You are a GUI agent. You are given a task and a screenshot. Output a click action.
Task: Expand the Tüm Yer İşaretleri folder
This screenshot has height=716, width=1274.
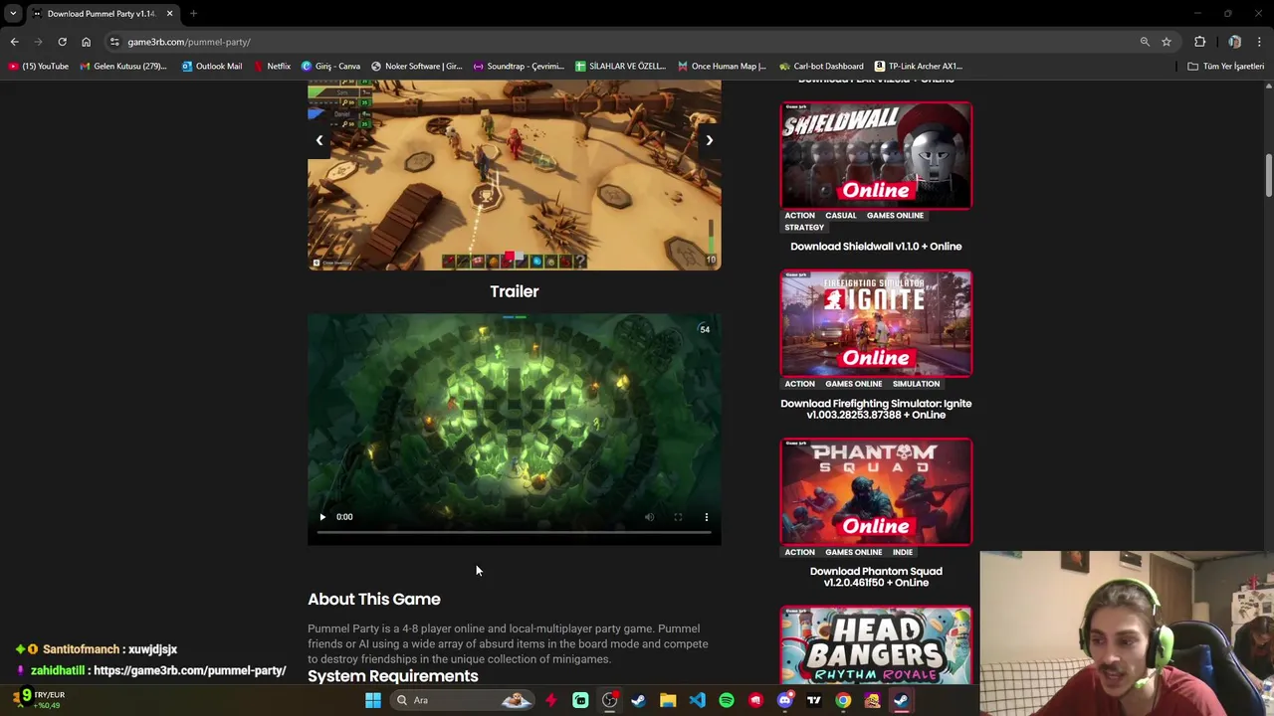(x=1225, y=67)
